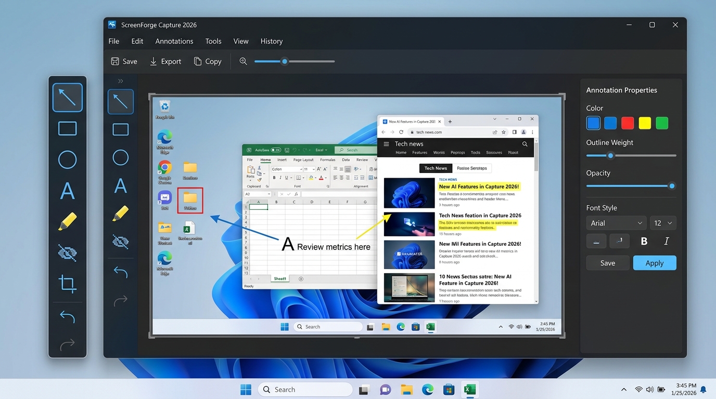Click Undo in the floating toolbar

68,316
